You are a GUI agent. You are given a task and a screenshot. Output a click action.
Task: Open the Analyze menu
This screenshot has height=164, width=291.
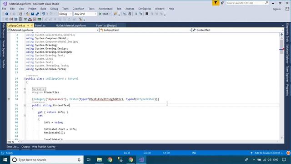pos(130,9)
